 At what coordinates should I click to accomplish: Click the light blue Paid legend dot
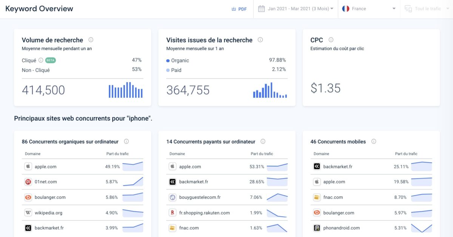168,70
